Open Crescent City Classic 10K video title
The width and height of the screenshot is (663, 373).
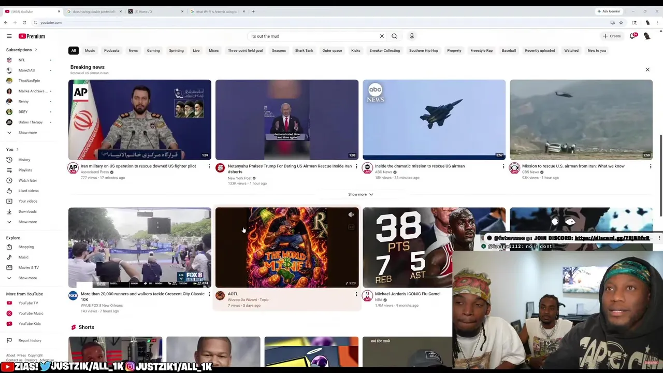click(142, 297)
